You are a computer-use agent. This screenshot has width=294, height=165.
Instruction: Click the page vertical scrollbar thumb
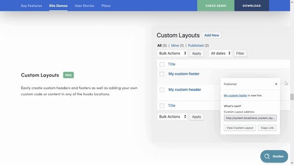[292, 97]
